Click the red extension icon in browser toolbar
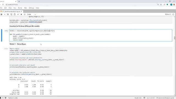Viewport: 176px width, 99px height. 174,5
